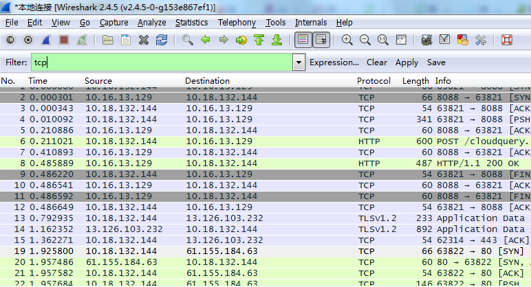Go forward in packet history arrow
Image resolution: width=531 pixels, height=287 pixels.
(x=223, y=40)
